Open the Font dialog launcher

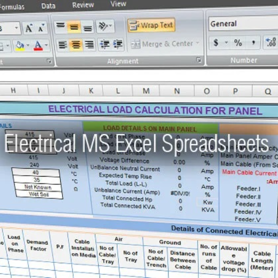click(49, 61)
